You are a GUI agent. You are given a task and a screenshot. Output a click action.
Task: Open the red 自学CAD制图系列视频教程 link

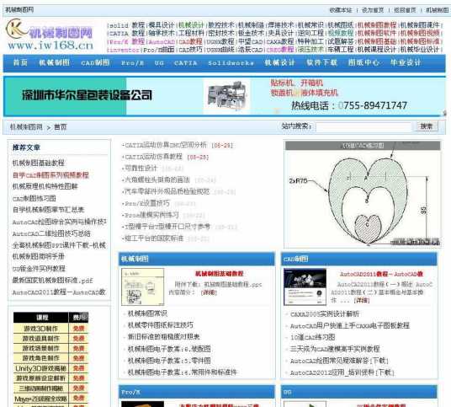(50, 174)
